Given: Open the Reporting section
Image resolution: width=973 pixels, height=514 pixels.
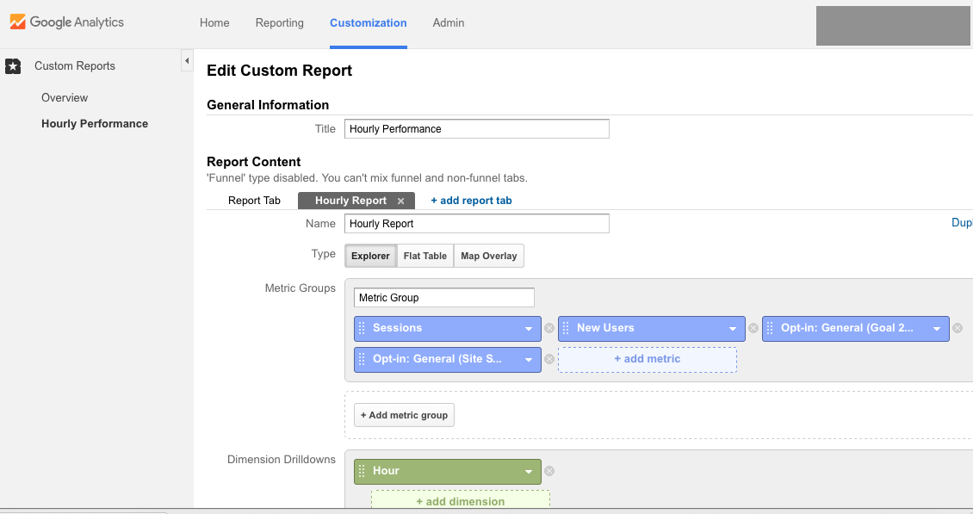Looking at the screenshot, I should pyautogui.click(x=279, y=22).
